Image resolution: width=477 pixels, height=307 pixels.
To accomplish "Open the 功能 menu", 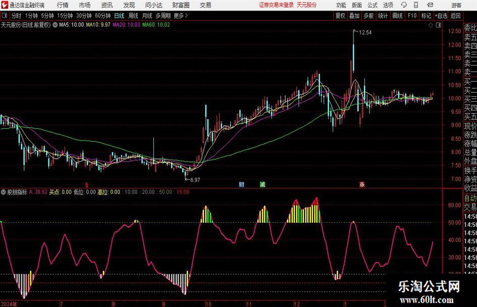I will coord(341,5).
